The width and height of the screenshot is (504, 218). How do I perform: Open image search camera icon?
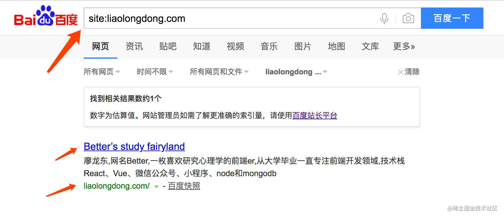408,18
